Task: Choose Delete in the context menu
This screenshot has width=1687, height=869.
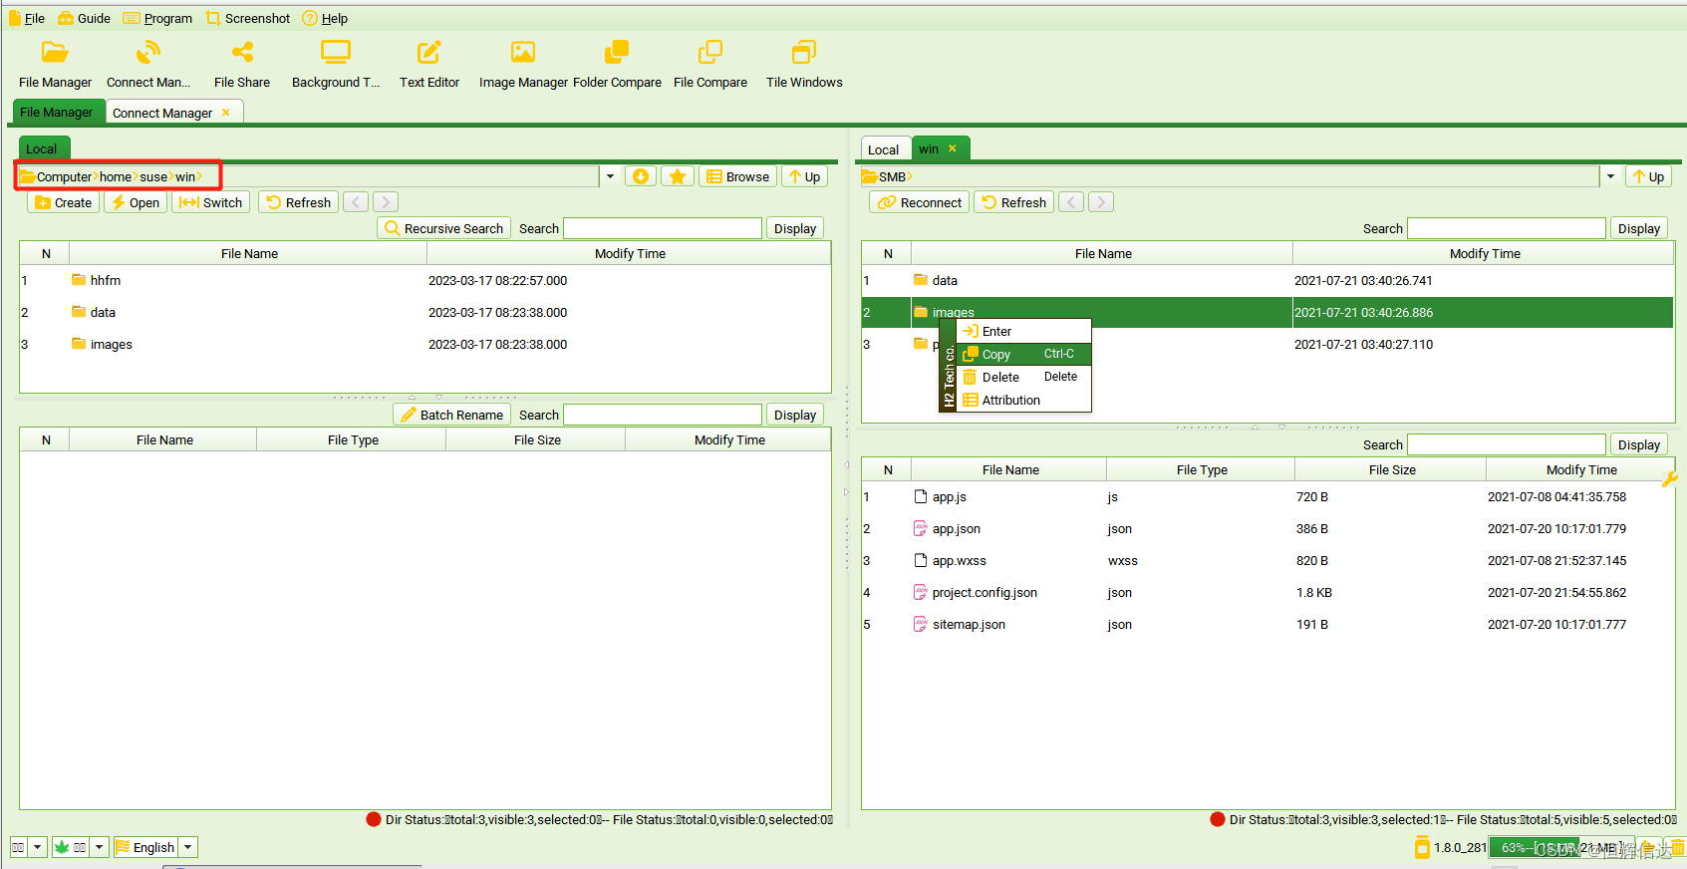Action: click(1023, 377)
